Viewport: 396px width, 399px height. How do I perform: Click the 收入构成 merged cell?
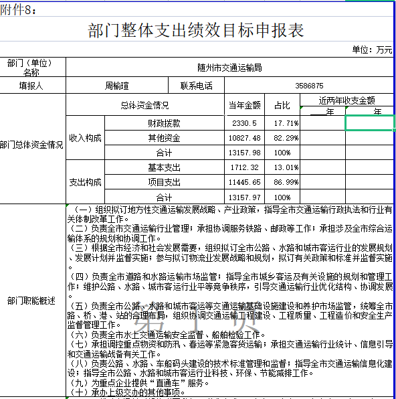point(85,138)
